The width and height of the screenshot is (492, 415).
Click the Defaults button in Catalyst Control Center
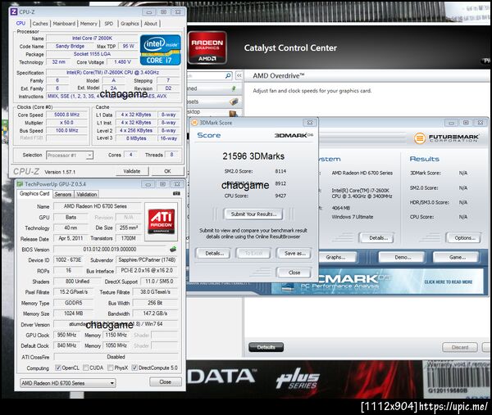(266, 347)
